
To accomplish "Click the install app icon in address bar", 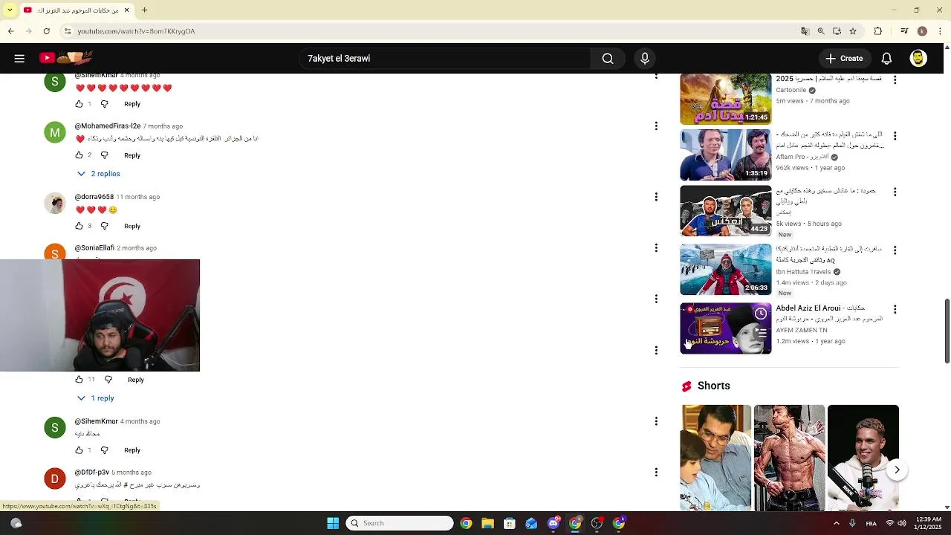I will [837, 31].
